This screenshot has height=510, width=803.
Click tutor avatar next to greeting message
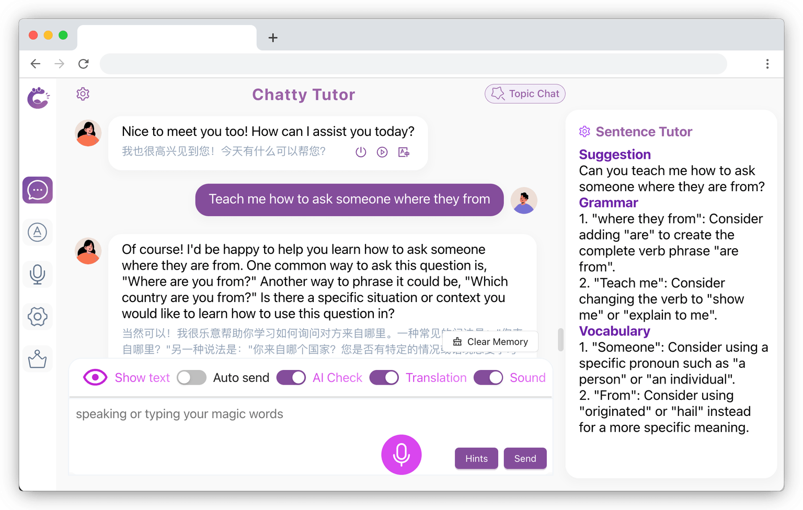(x=88, y=133)
